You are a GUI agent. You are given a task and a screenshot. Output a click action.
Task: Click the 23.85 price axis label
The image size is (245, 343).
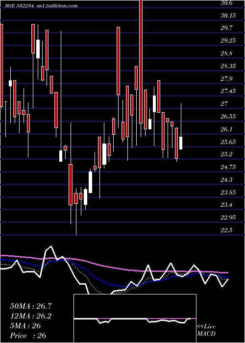[x=228, y=193]
